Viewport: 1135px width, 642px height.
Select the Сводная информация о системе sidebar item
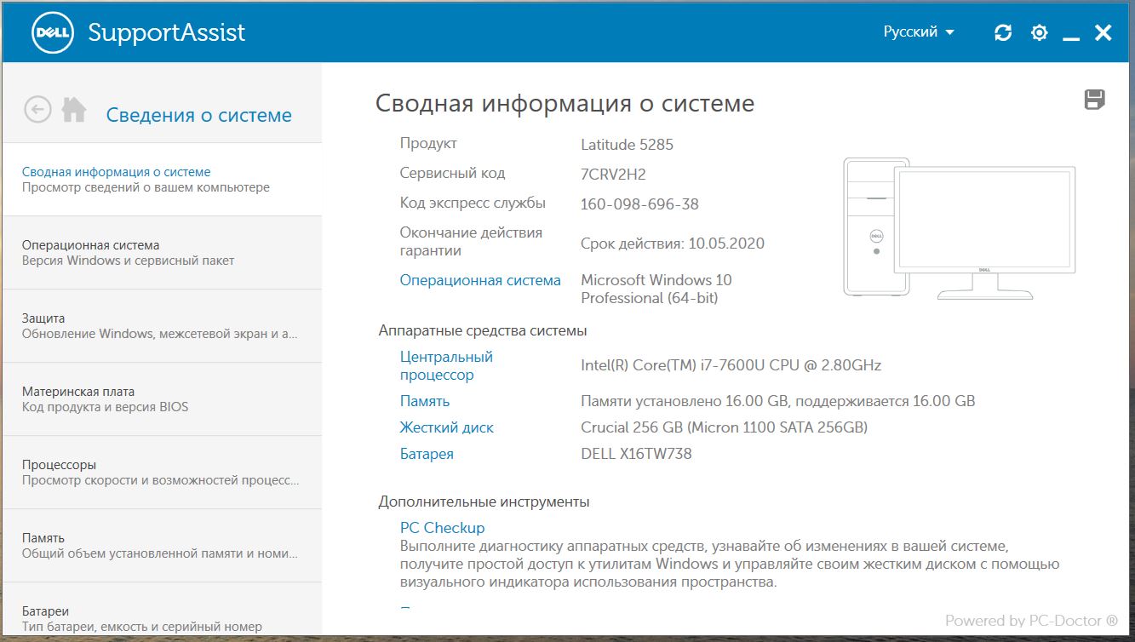click(162, 180)
